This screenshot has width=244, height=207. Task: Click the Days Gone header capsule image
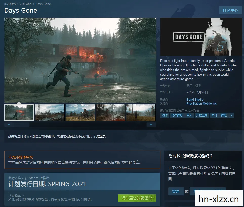point(201,37)
